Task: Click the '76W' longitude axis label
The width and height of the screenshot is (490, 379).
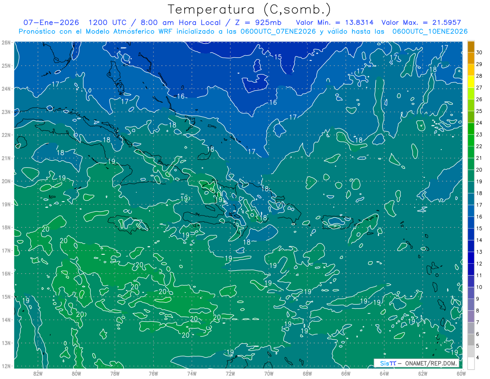Action: [x=153, y=373]
